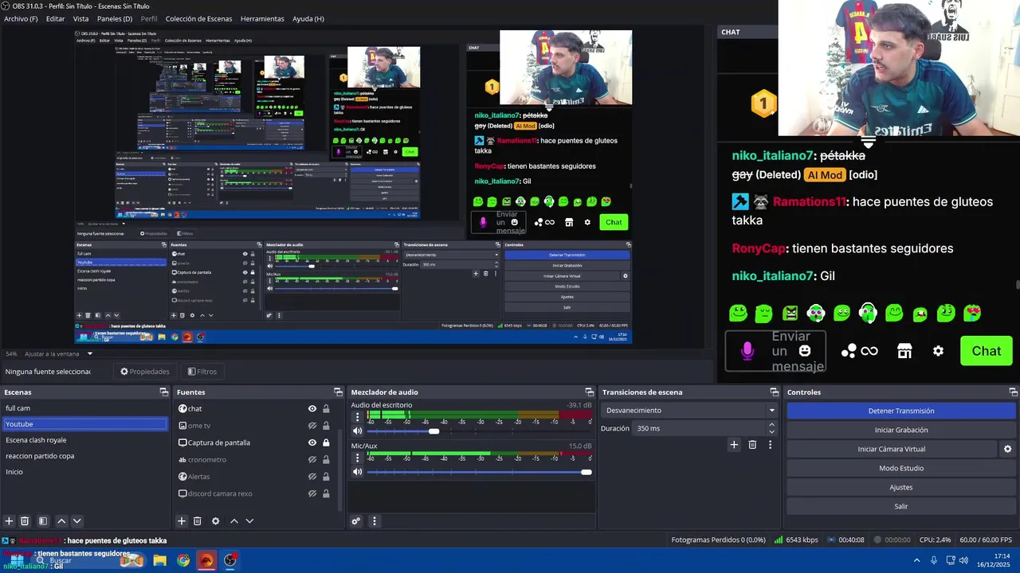
Task: Mute the Mic/Aux speaker
Action: [x=357, y=472]
